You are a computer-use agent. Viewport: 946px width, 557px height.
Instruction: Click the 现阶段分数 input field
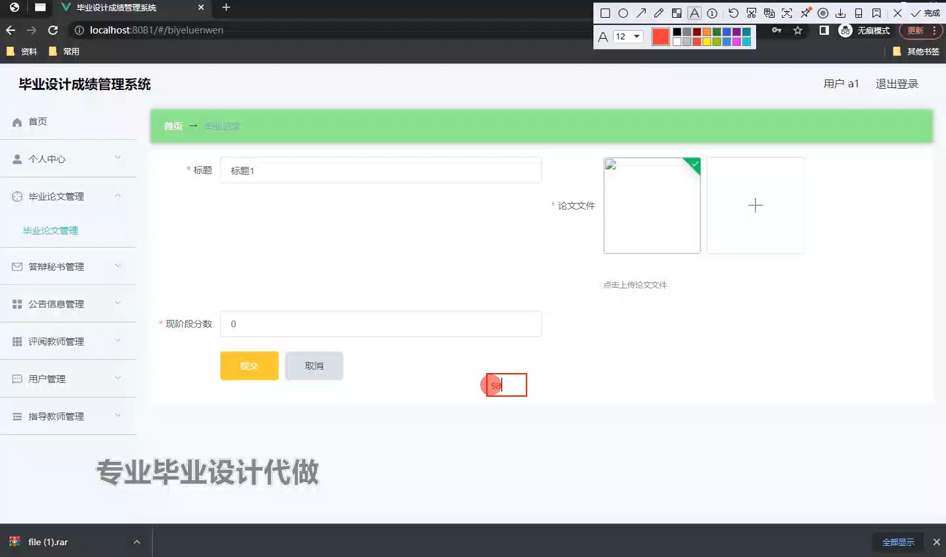pos(381,324)
